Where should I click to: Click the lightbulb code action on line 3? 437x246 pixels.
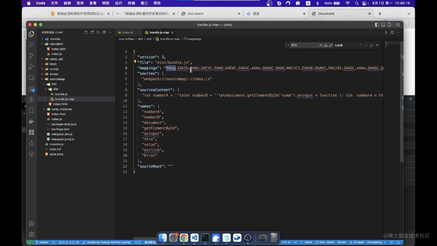pos(135,62)
